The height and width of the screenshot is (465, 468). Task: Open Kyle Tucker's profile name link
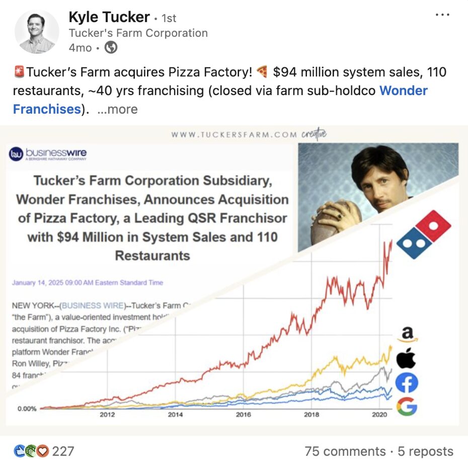[x=109, y=17]
